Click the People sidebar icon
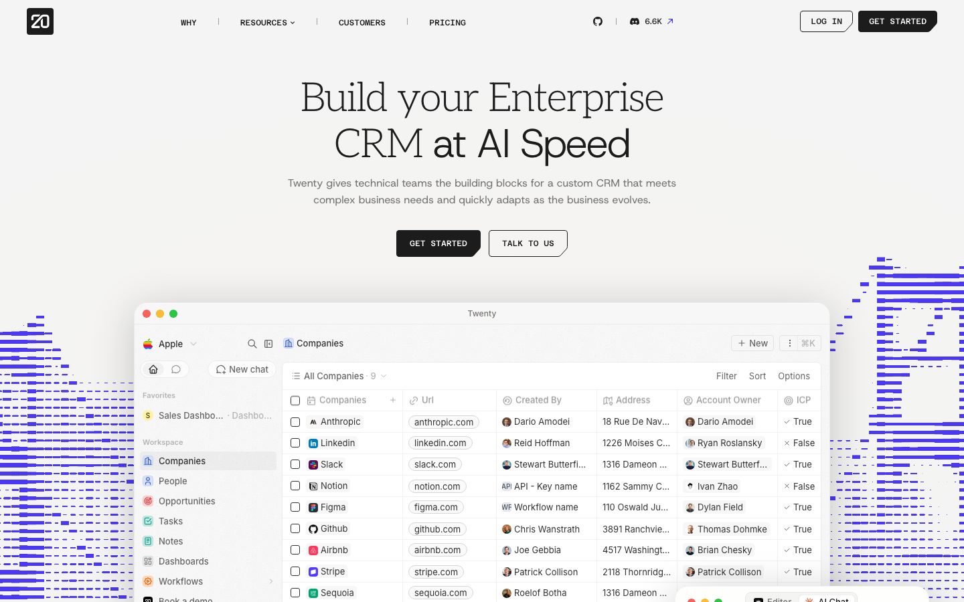Image resolution: width=964 pixels, height=602 pixels. coord(148,481)
